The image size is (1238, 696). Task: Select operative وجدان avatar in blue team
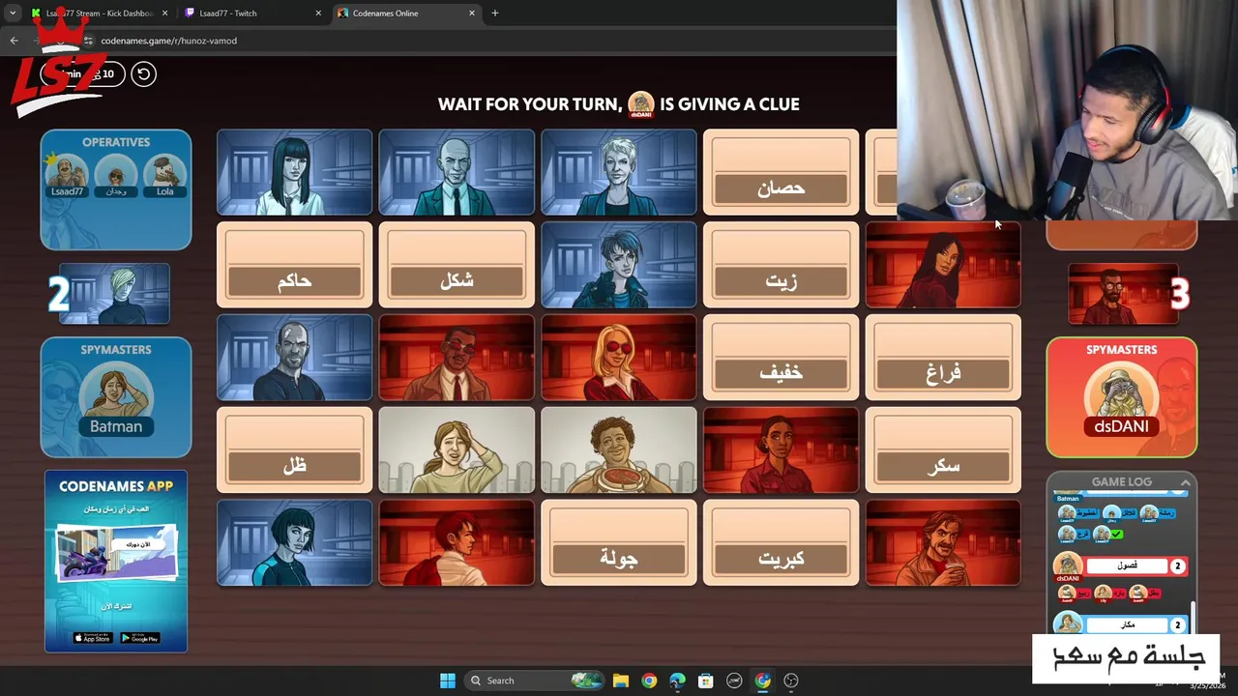116,173
